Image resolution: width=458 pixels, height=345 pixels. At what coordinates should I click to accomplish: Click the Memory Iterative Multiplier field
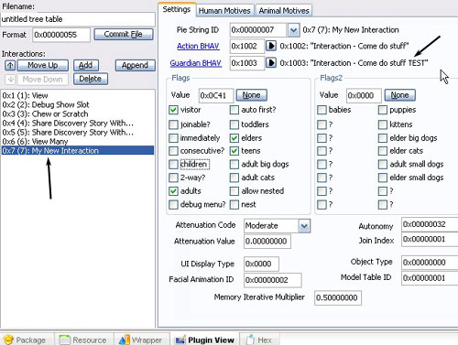coord(338,297)
